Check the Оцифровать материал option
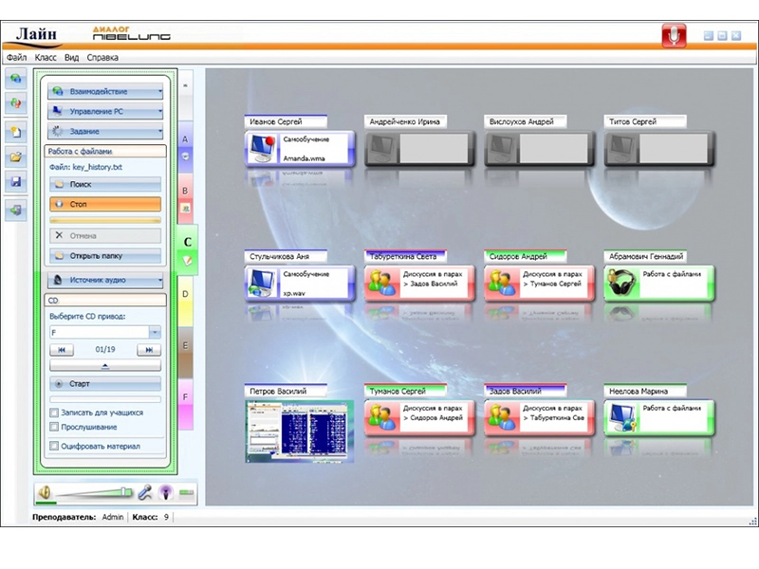 coord(54,446)
